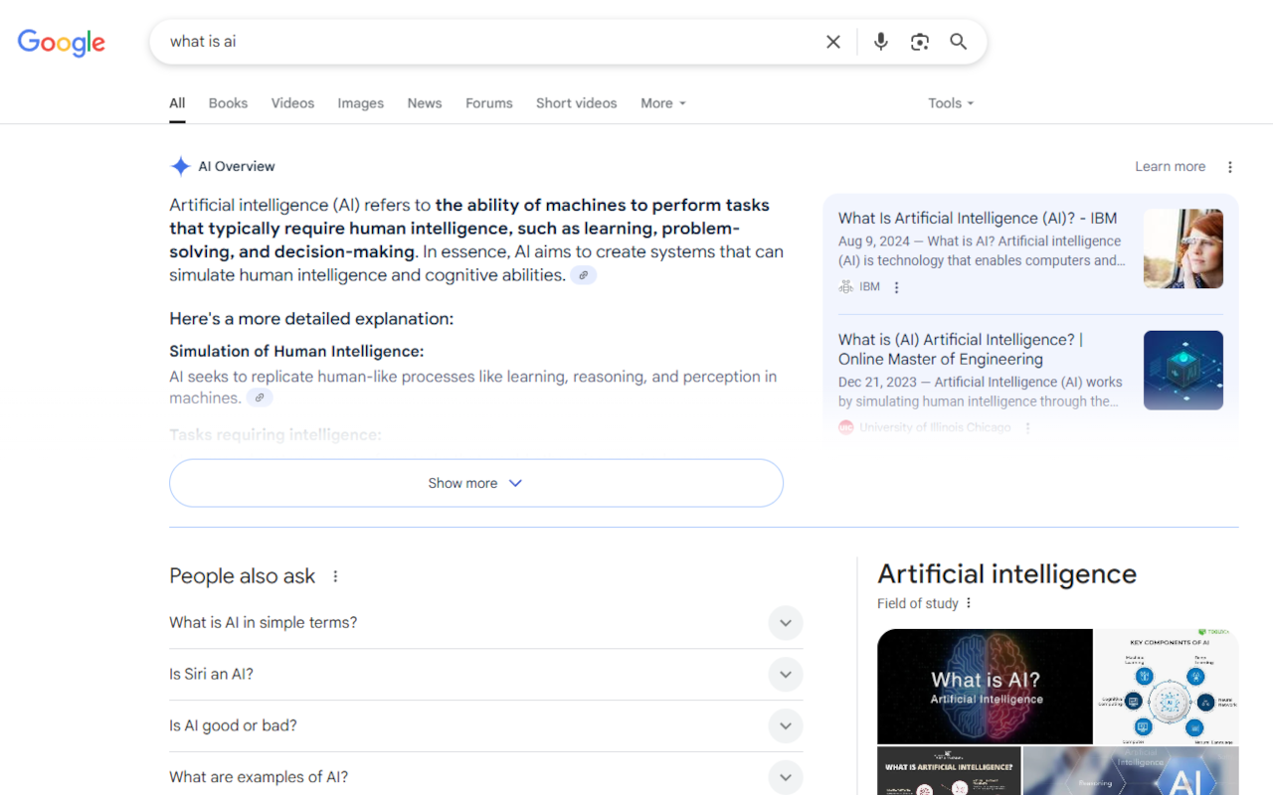Click the Google logo to return home
Screen dimensions: 1273x795
(61, 43)
